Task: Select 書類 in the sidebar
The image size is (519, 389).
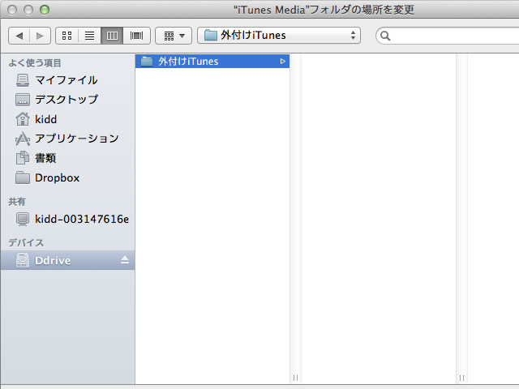Action: [67, 158]
